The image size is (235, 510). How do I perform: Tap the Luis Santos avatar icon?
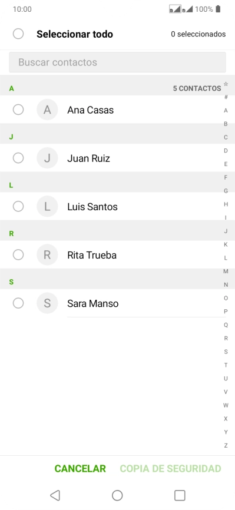click(x=47, y=207)
